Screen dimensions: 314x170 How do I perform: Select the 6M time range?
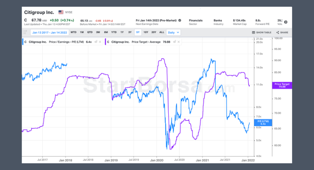(x=106, y=32)
